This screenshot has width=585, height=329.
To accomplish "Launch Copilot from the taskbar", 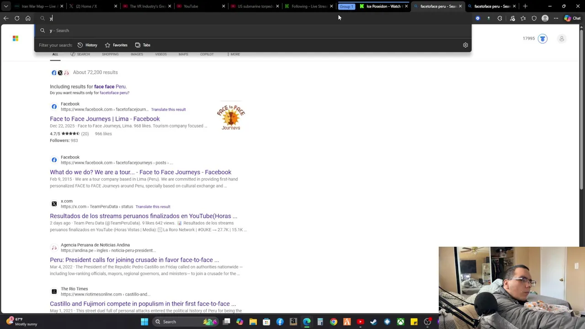I will tap(239, 322).
